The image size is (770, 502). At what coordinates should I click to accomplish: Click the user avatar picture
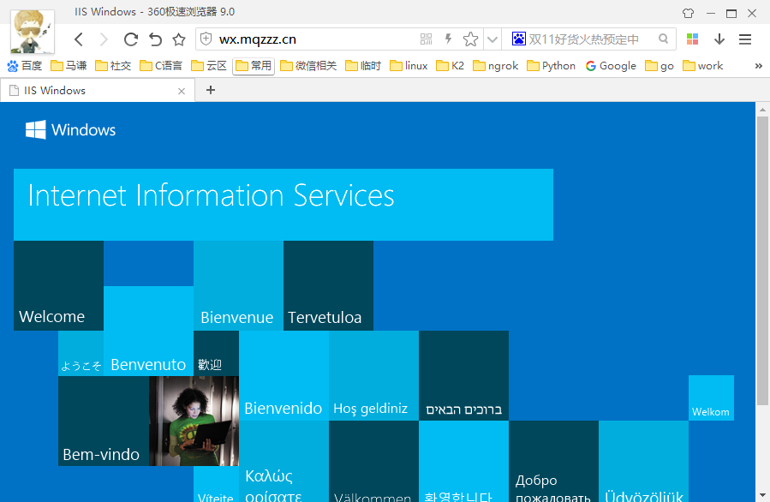coord(33,31)
